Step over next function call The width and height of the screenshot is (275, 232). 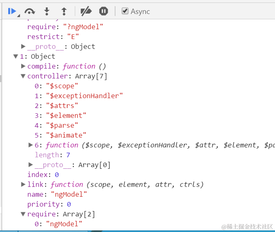coord(30,11)
